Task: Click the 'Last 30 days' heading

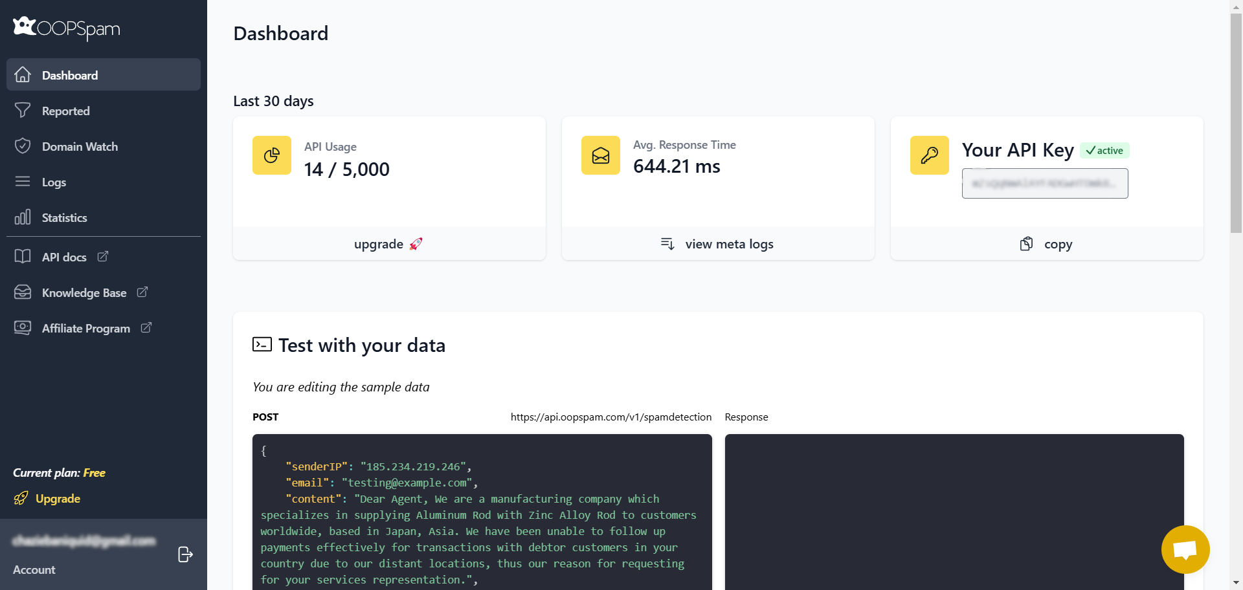Action: point(273,101)
